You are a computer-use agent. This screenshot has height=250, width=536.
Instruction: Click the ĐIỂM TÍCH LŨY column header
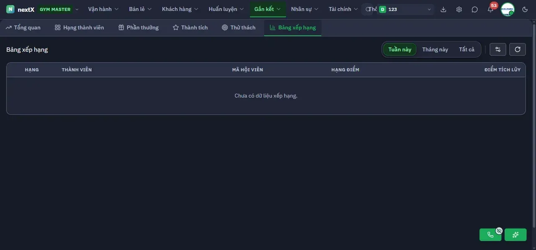[x=502, y=70]
